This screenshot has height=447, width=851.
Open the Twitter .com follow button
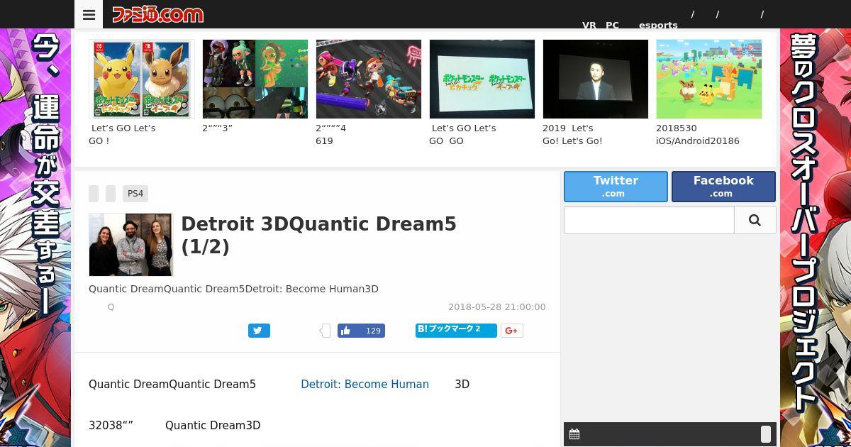point(616,186)
